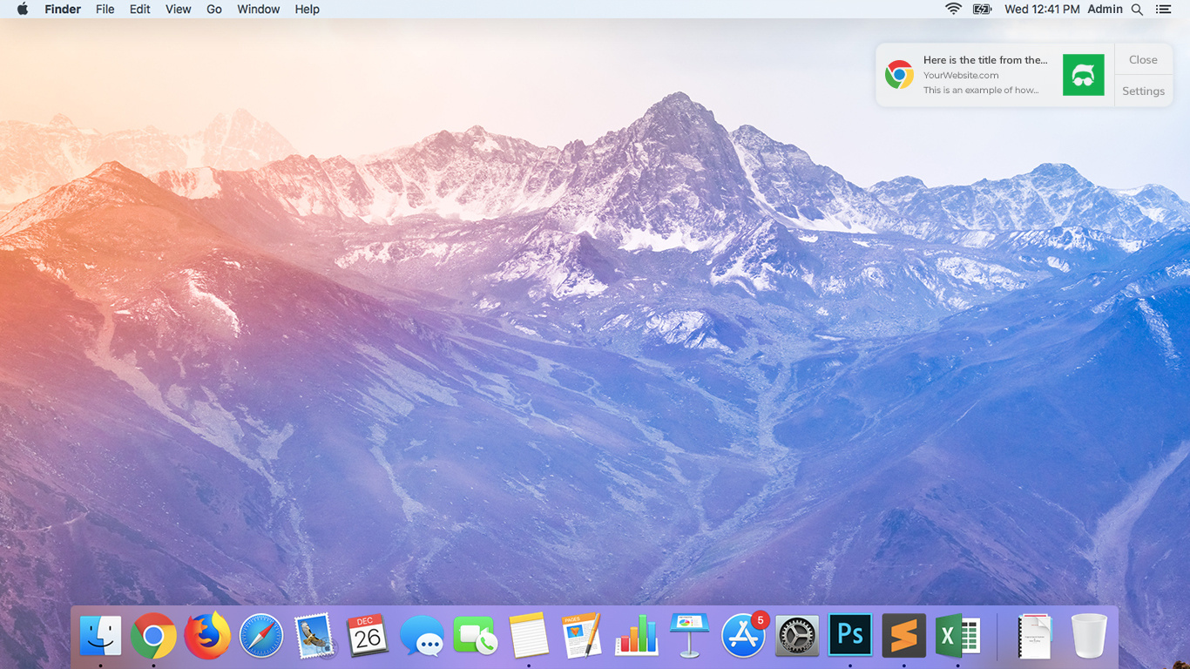Open the Window menu
This screenshot has height=669, width=1190.
point(259,9)
